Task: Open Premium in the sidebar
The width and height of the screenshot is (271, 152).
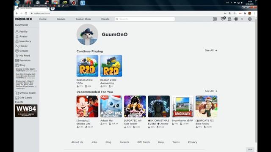Action: coord(23,60)
